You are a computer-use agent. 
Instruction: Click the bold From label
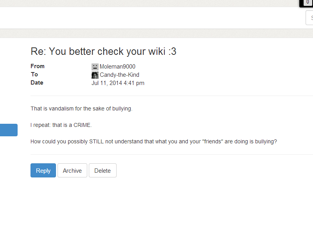point(38,66)
